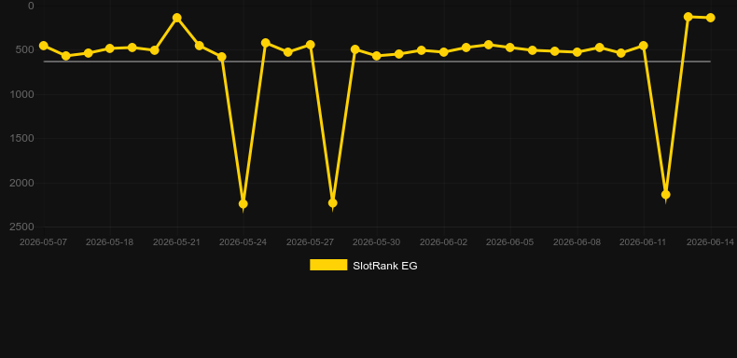The image size is (737, 358).
Task: Select the data point above 2026-05-18
Action: click(110, 48)
